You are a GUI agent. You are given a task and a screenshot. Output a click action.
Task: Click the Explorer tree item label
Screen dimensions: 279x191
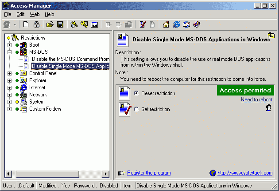[38, 80]
